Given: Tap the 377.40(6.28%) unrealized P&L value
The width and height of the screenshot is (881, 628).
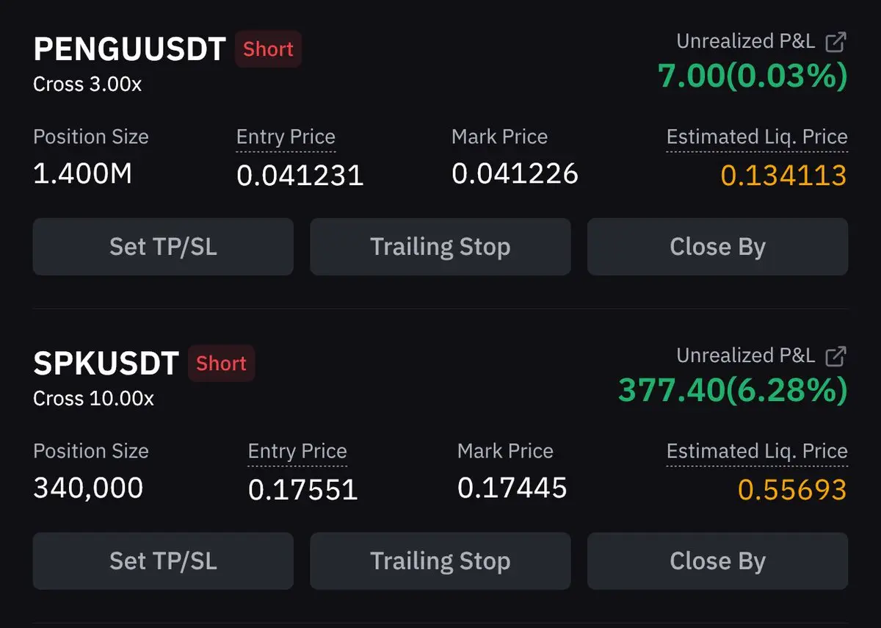Looking at the screenshot, I should click(x=733, y=391).
